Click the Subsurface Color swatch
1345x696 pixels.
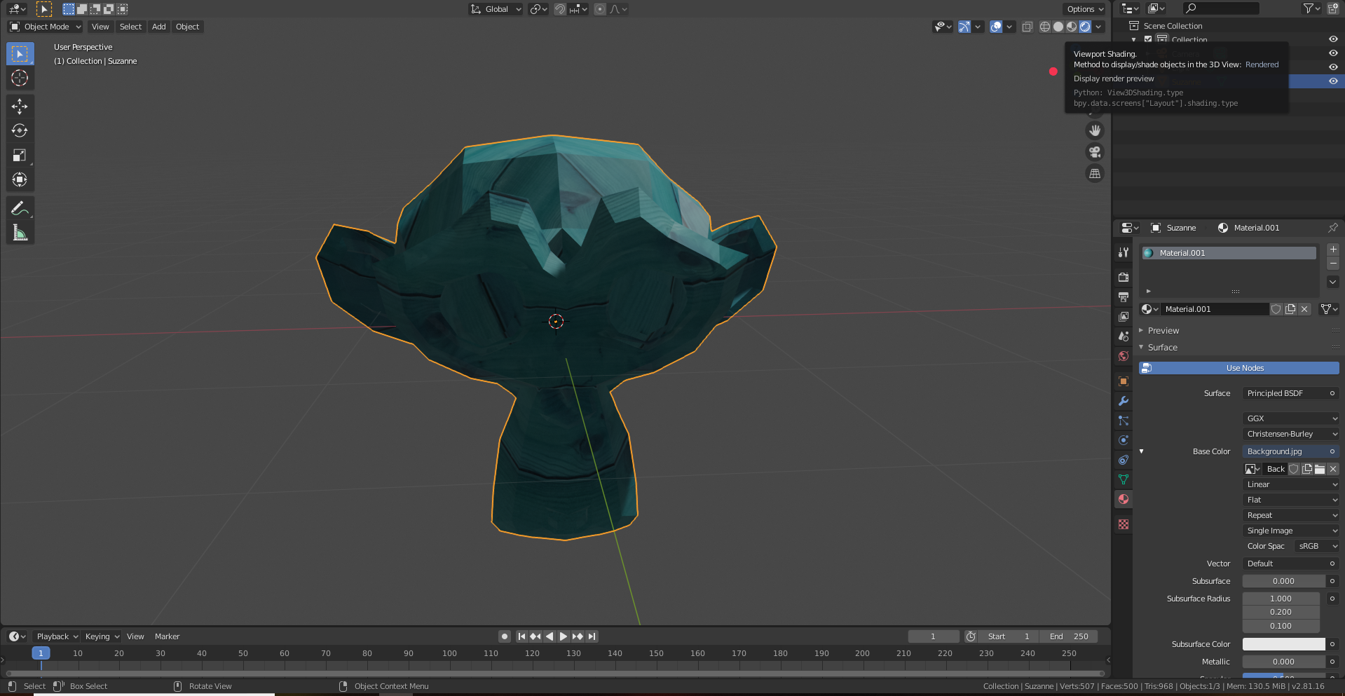[x=1283, y=644]
